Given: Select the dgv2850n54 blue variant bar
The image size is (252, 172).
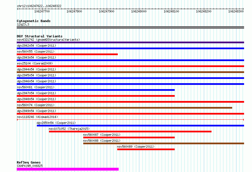Looking at the screenshot, I should click(140, 126).
